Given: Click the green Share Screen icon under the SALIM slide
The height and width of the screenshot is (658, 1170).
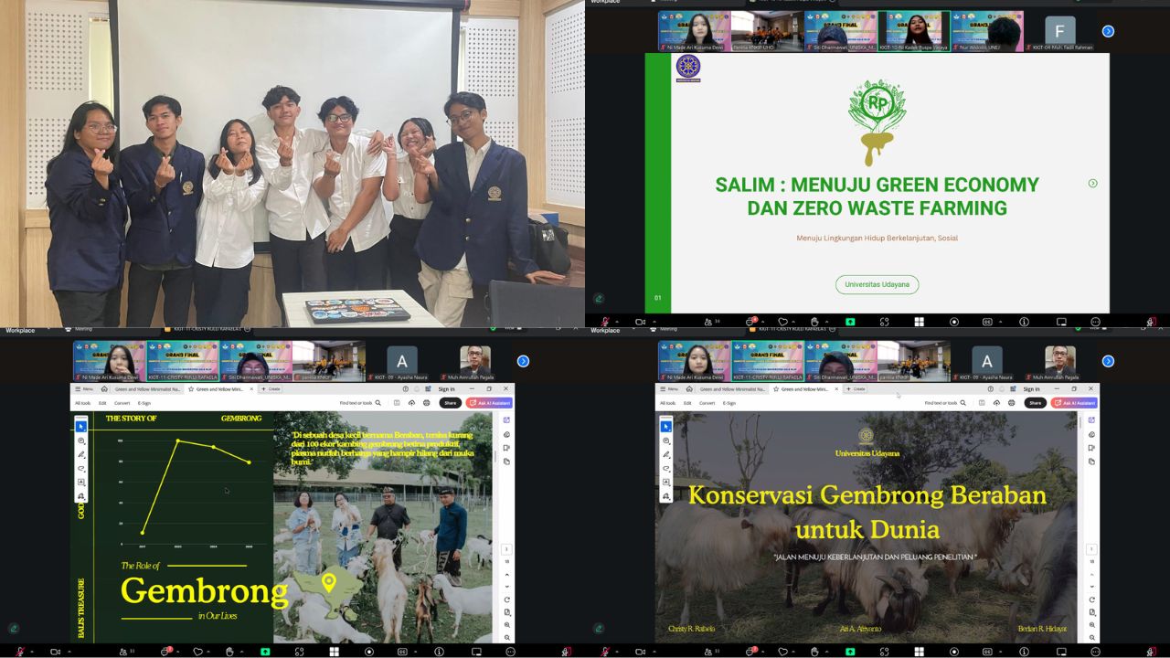Looking at the screenshot, I should click(x=850, y=322).
